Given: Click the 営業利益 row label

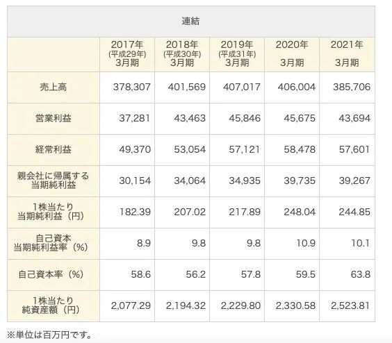Looking at the screenshot, I should pos(54,119).
